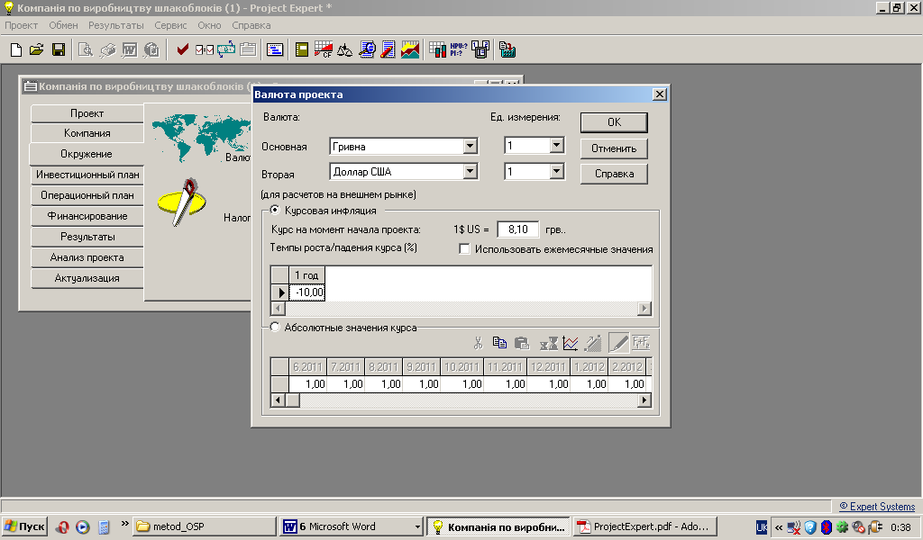Click the 'Пуск' Start button
This screenshot has height=540, width=923.
(24, 526)
